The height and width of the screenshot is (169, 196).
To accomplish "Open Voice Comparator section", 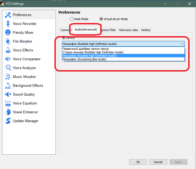I will click(x=27, y=59).
